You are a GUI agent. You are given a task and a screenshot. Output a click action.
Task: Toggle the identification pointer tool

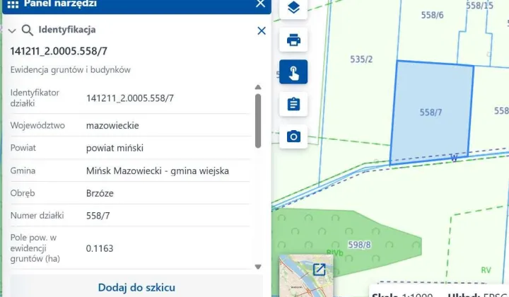coord(293,72)
